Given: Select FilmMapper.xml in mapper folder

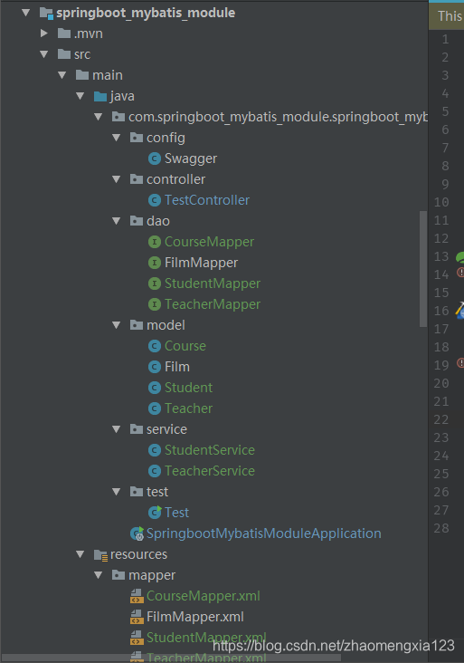Looking at the screenshot, I should tap(195, 617).
